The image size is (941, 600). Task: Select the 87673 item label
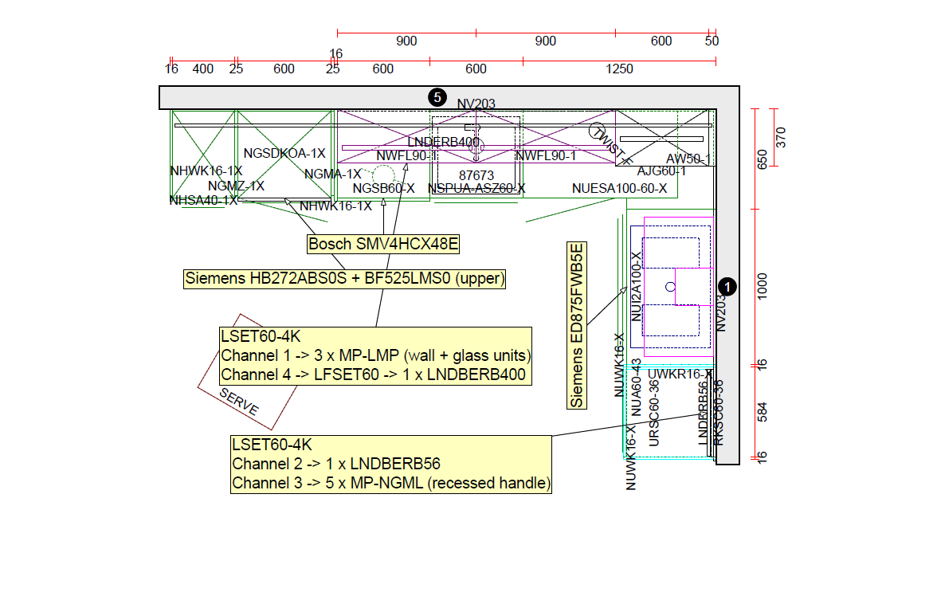coord(476,175)
